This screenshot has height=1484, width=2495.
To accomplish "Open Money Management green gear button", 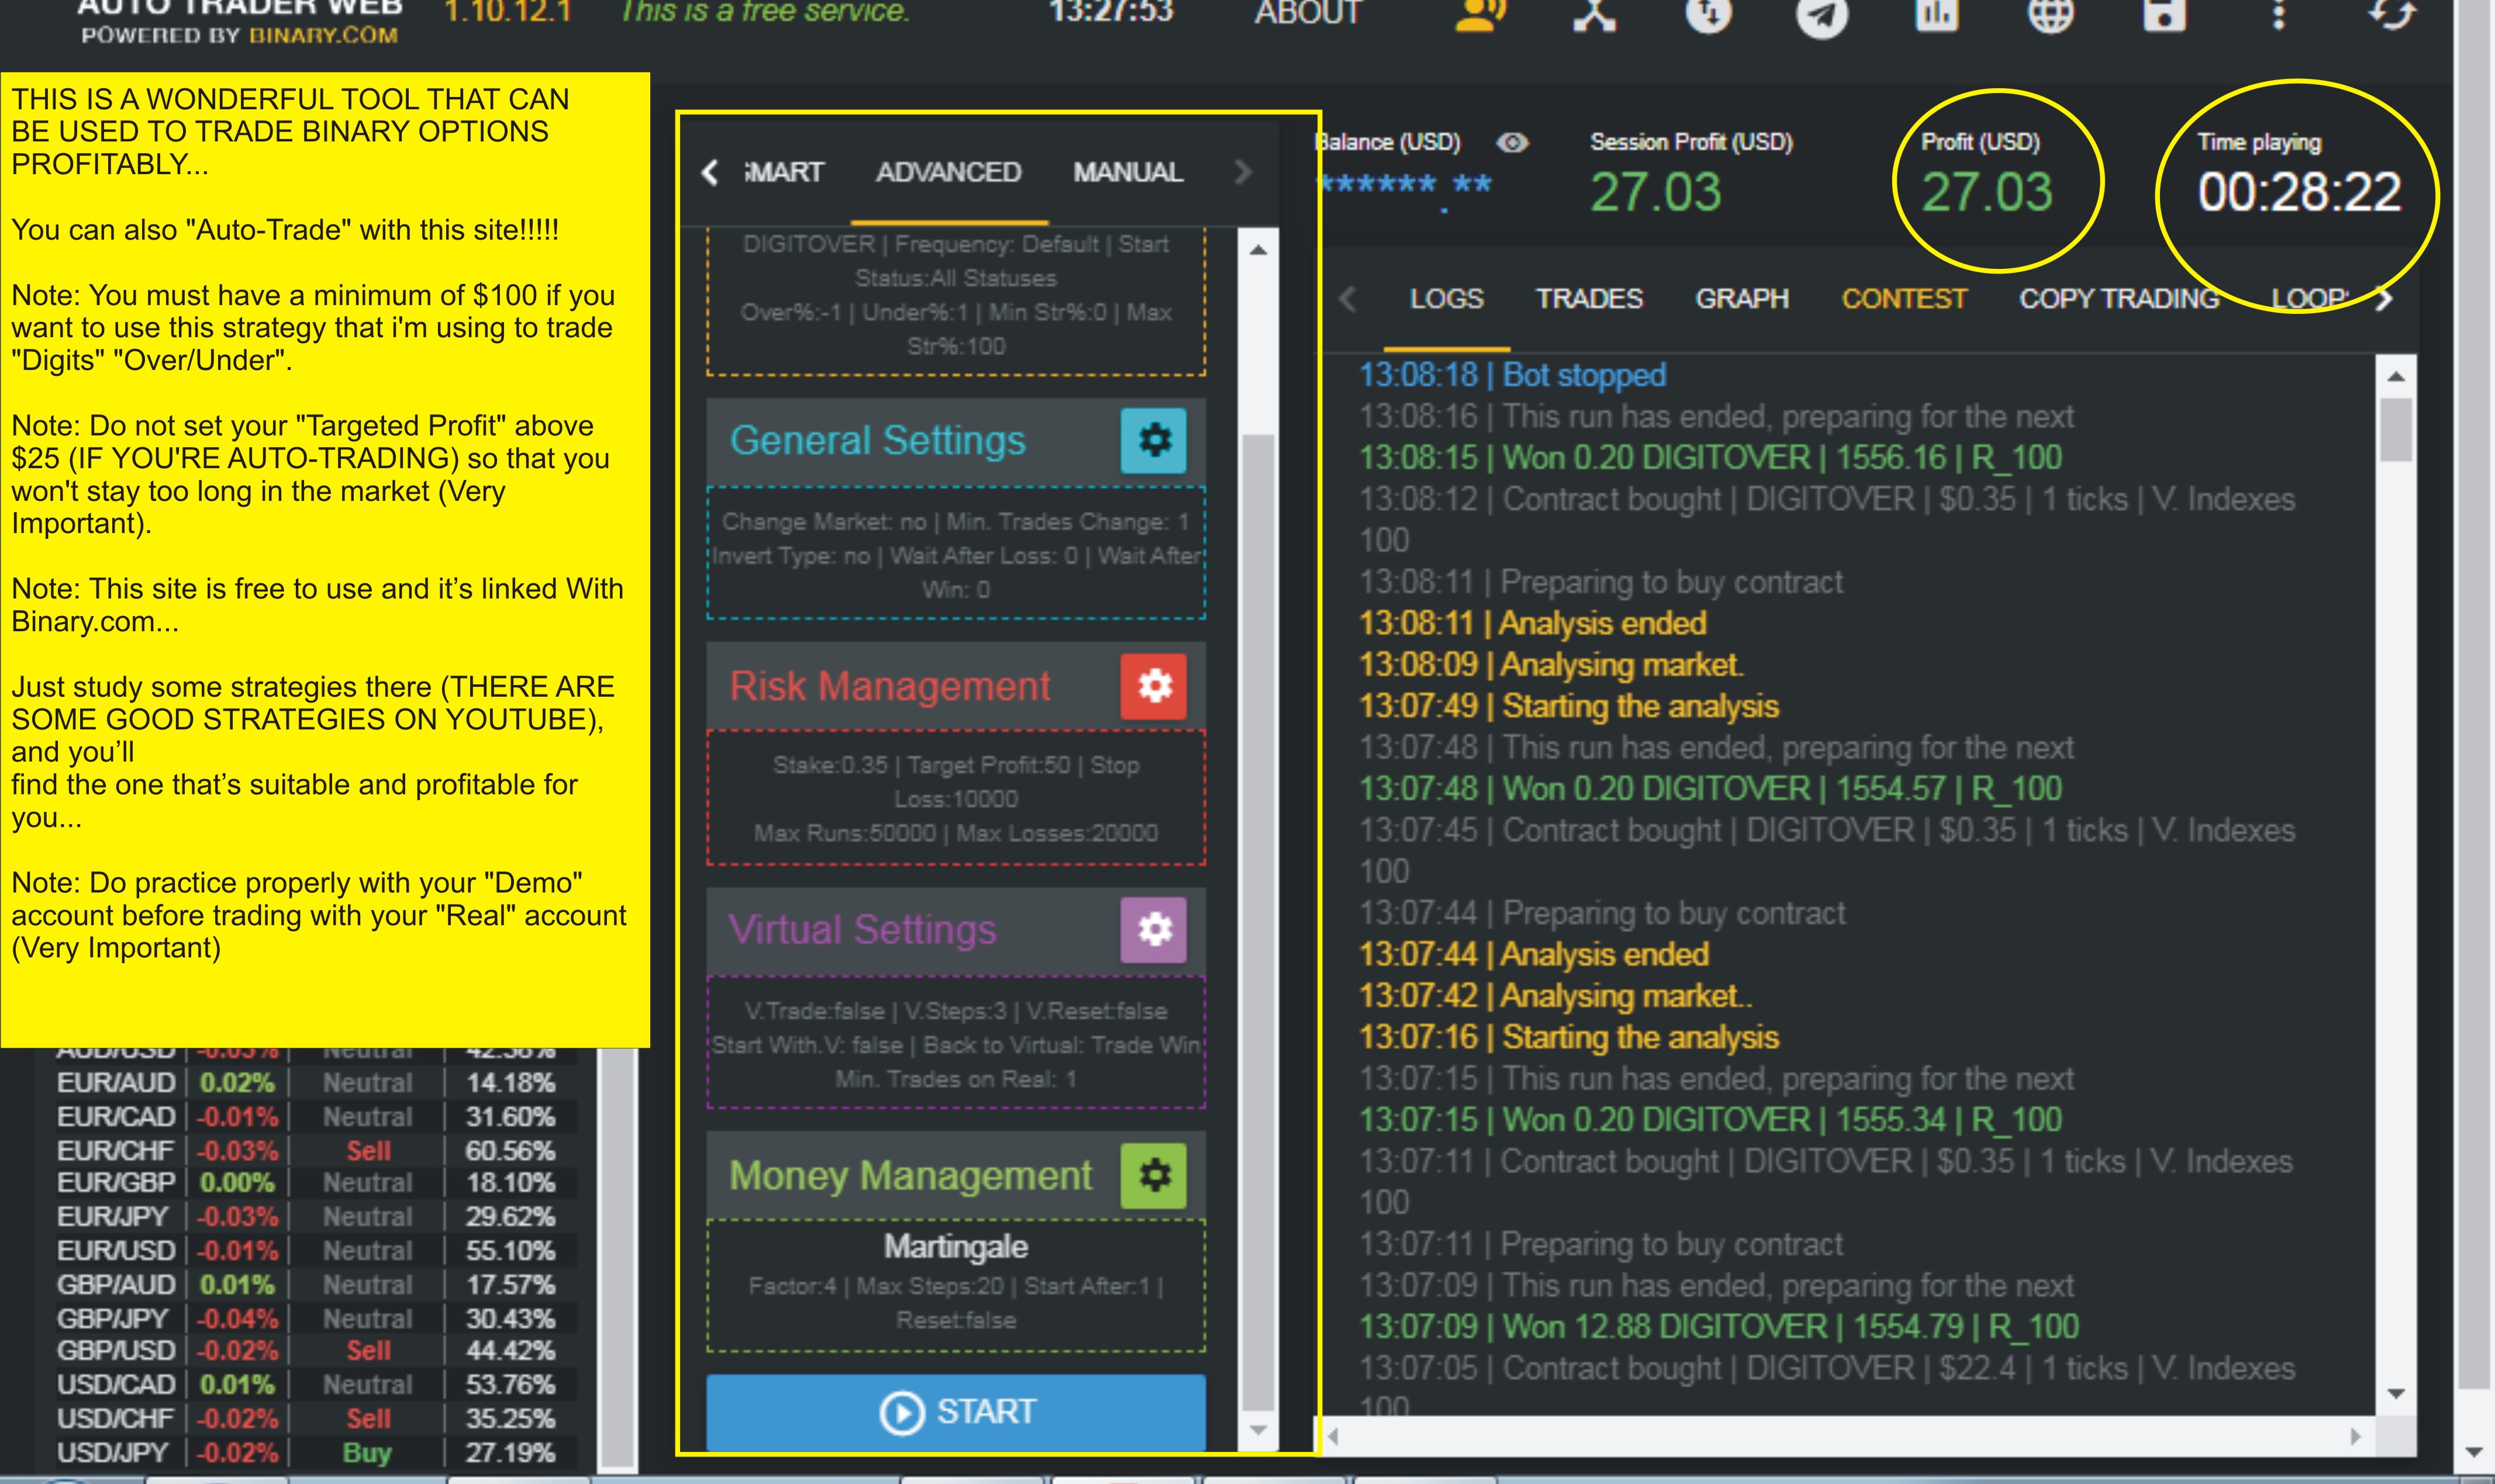I will click(x=1154, y=1175).
